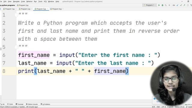Run with coverage icon in toolbar
Image resolution: width=192 pixels, height=108 pixels.
point(166,5)
